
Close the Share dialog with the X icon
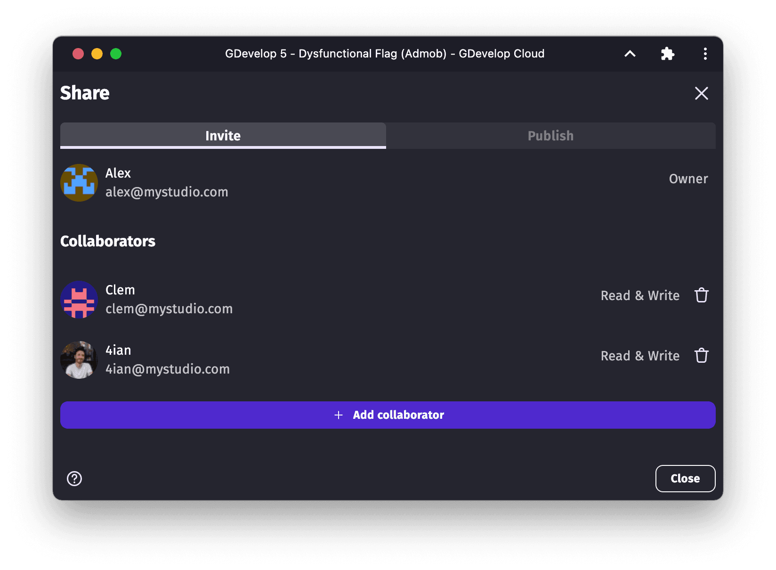coord(702,93)
